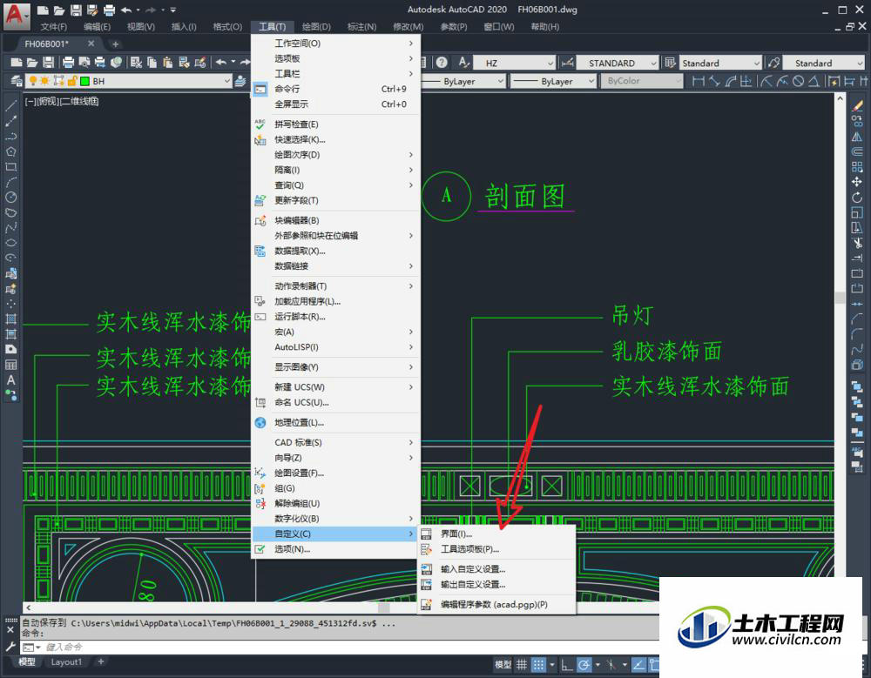Open Layer Properties Manager icon
This screenshot has height=678, width=871.
[17, 81]
